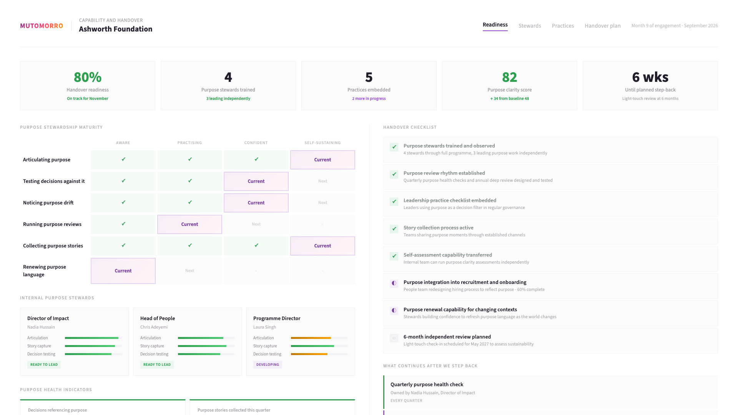Click Collecting purpose stories Confident checkmark
Viewport: 738px width, 415px height.
[x=256, y=245]
